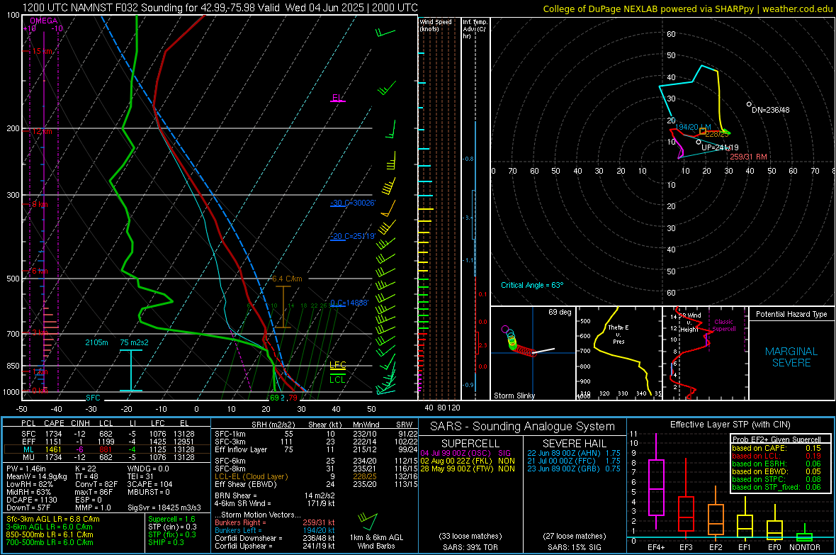Select the EFF parcel row
The image size is (836, 555).
[x=107, y=442]
